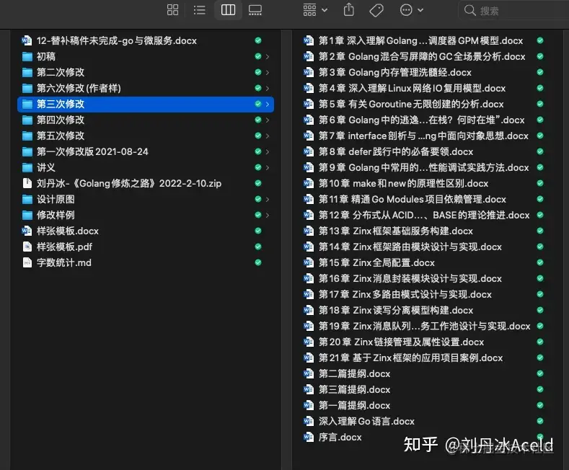Expand 第六次修改(作者样) chevron

point(268,88)
